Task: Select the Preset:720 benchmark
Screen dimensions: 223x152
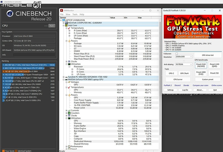Action: click(214, 73)
